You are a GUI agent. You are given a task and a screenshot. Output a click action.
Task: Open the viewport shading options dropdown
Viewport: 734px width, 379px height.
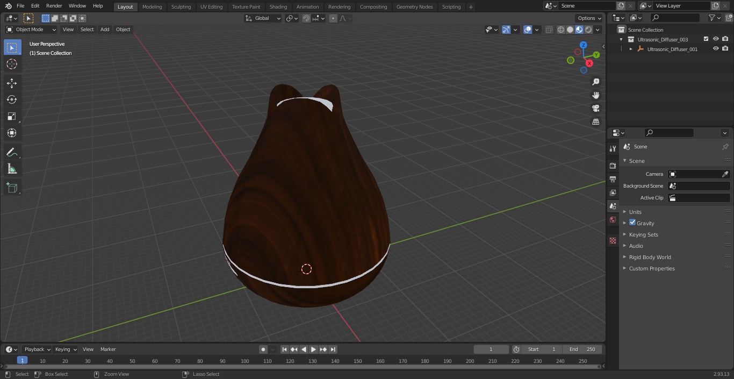(598, 30)
